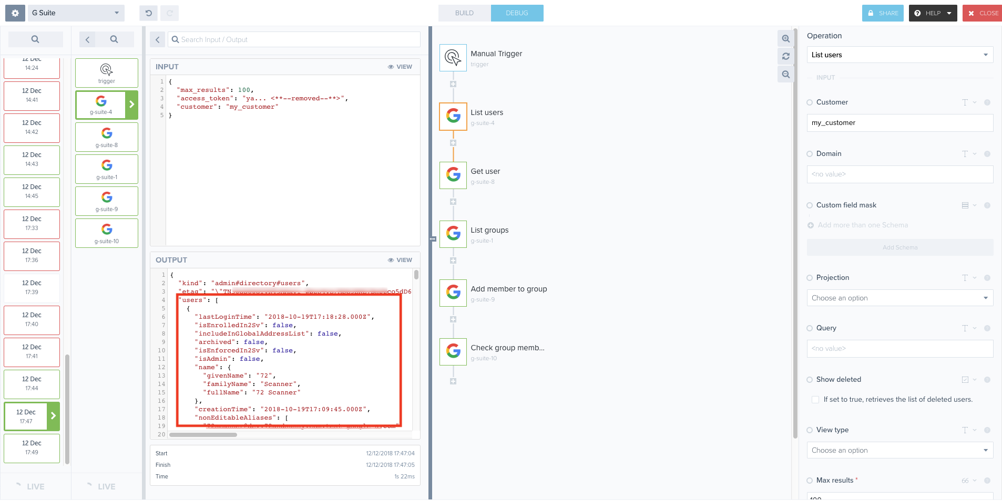The height and width of the screenshot is (501, 1002).
Task: Click the Search Input / Output field
Action: [294, 39]
